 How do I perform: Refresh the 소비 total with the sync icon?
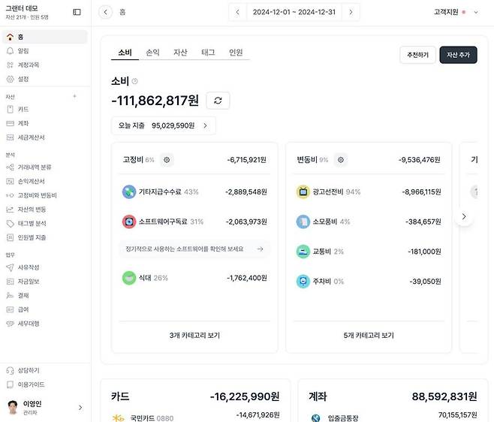pos(218,101)
